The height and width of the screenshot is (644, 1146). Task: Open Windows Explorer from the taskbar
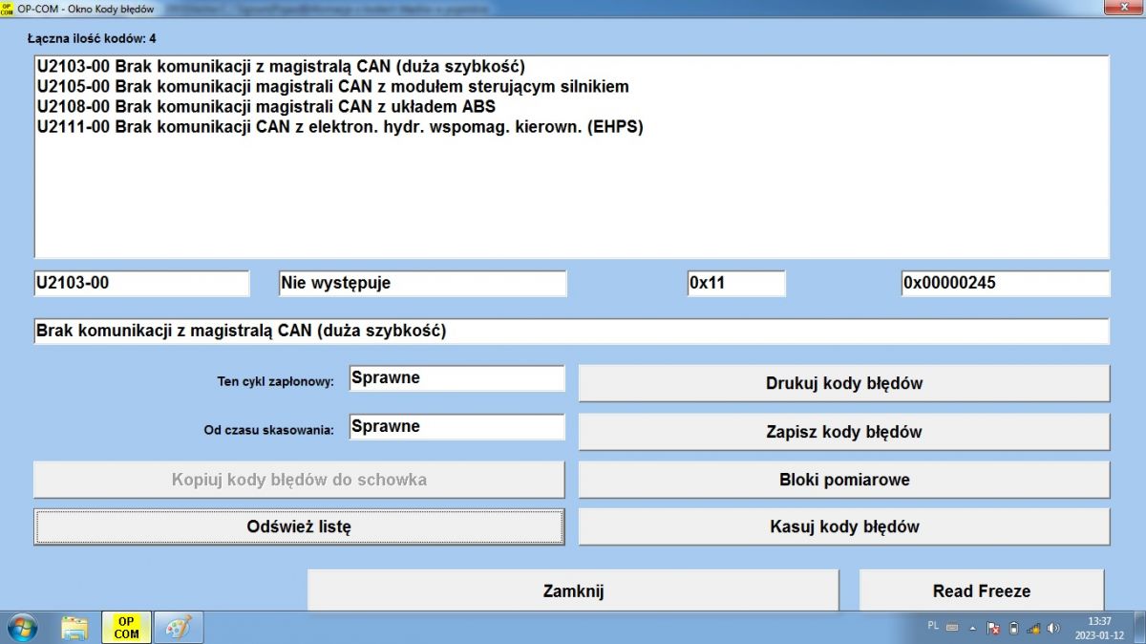74,628
